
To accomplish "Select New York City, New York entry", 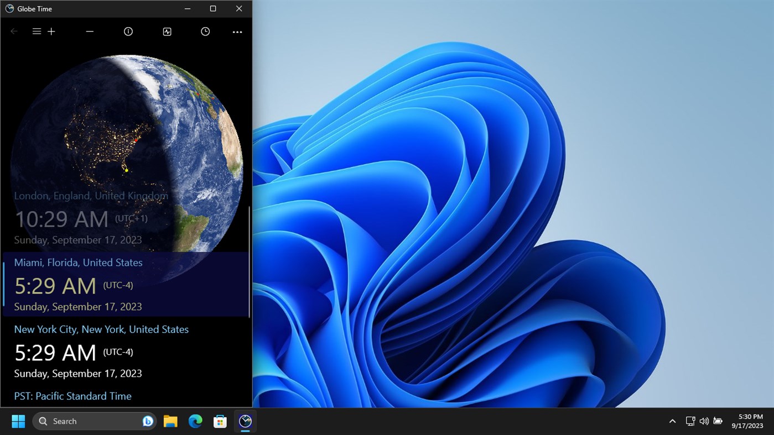I will [x=126, y=351].
